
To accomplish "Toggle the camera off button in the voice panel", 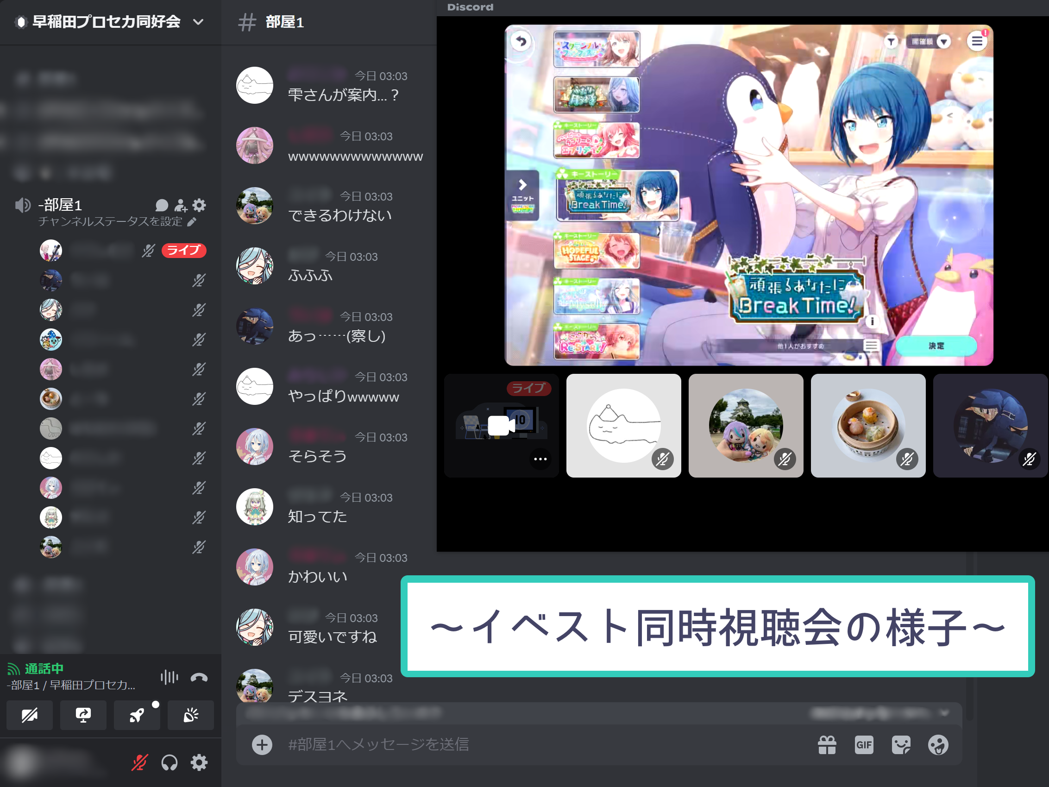I will pyautogui.click(x=29, y=715).
